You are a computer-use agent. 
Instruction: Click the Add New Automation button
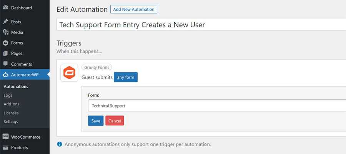(x=133, y=9)
